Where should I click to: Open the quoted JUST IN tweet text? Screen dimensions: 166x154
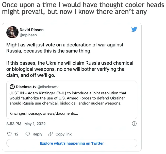68,98
